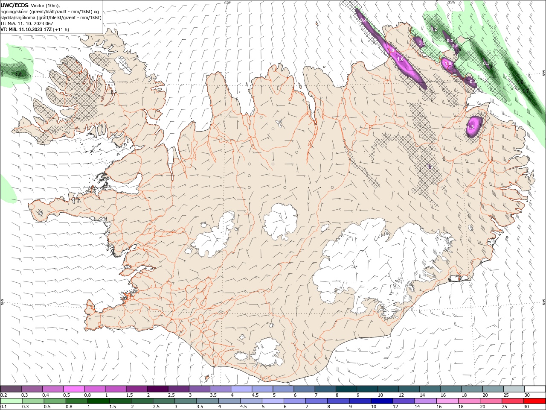Click the '66N' latitude label on right edge
The height and width of the screenshot is (410, 546).
[543, 73]
